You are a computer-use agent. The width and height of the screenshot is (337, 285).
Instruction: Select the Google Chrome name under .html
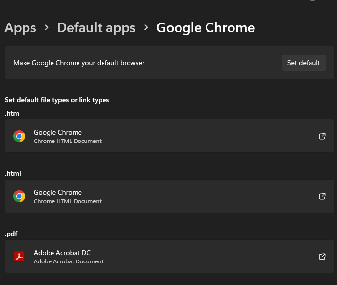(58, 192)
